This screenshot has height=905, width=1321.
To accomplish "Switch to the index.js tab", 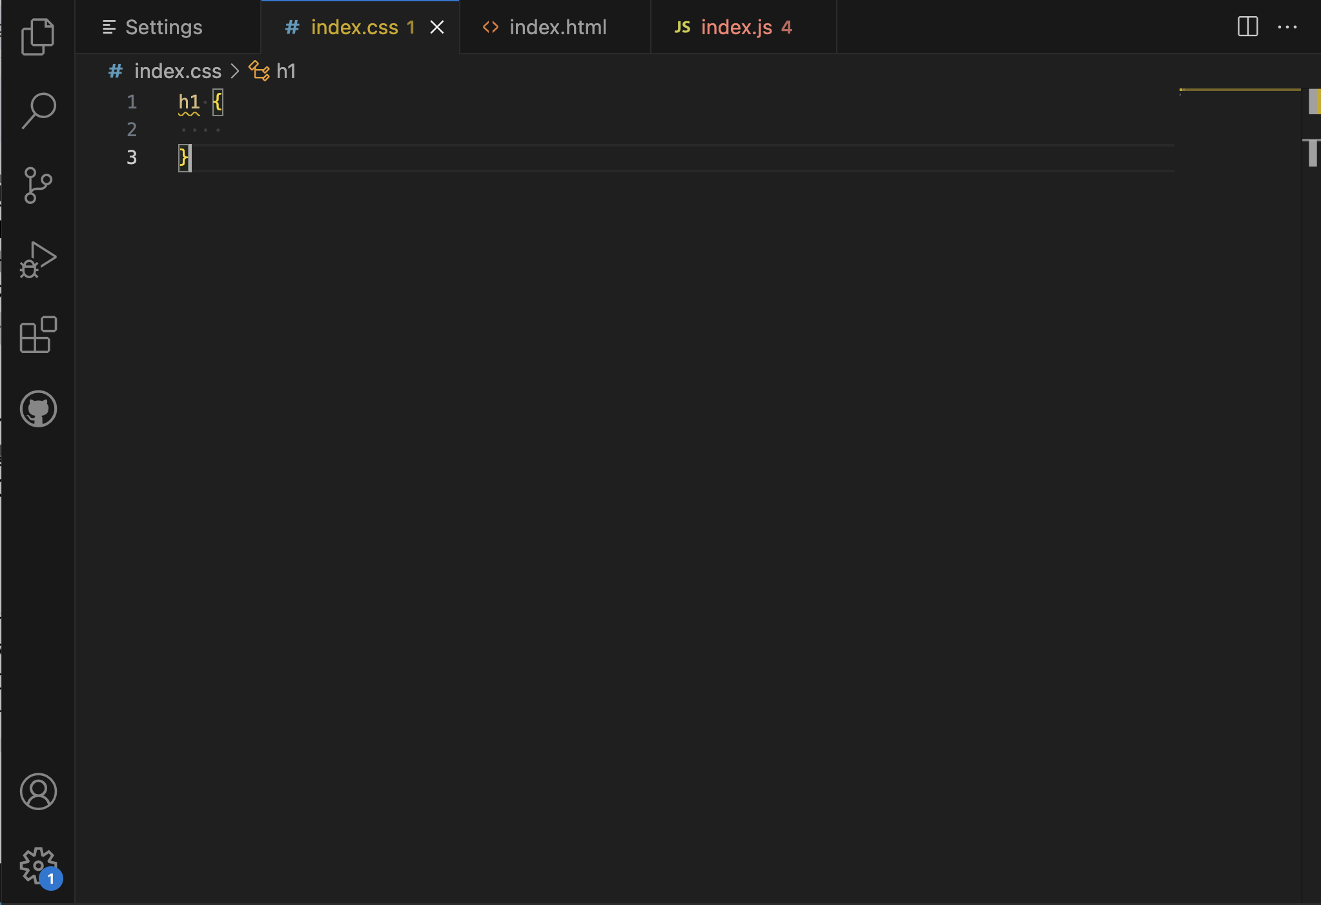I will 736,27.
